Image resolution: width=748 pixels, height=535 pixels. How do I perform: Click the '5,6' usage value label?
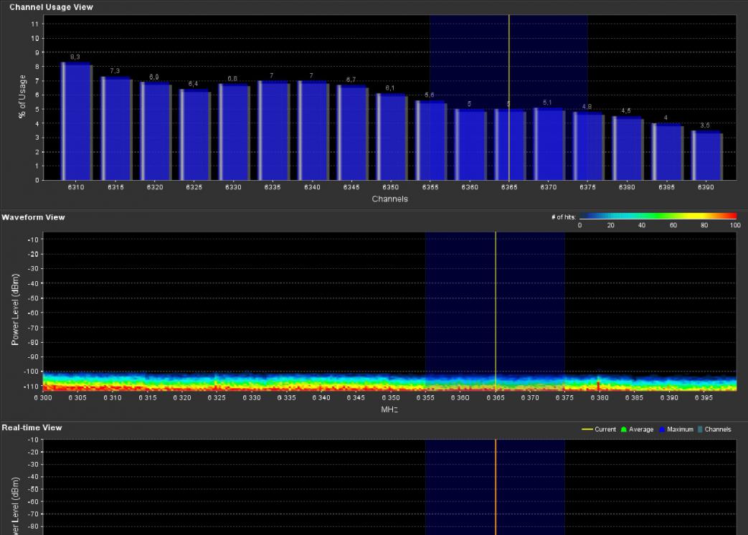point(430,95)
